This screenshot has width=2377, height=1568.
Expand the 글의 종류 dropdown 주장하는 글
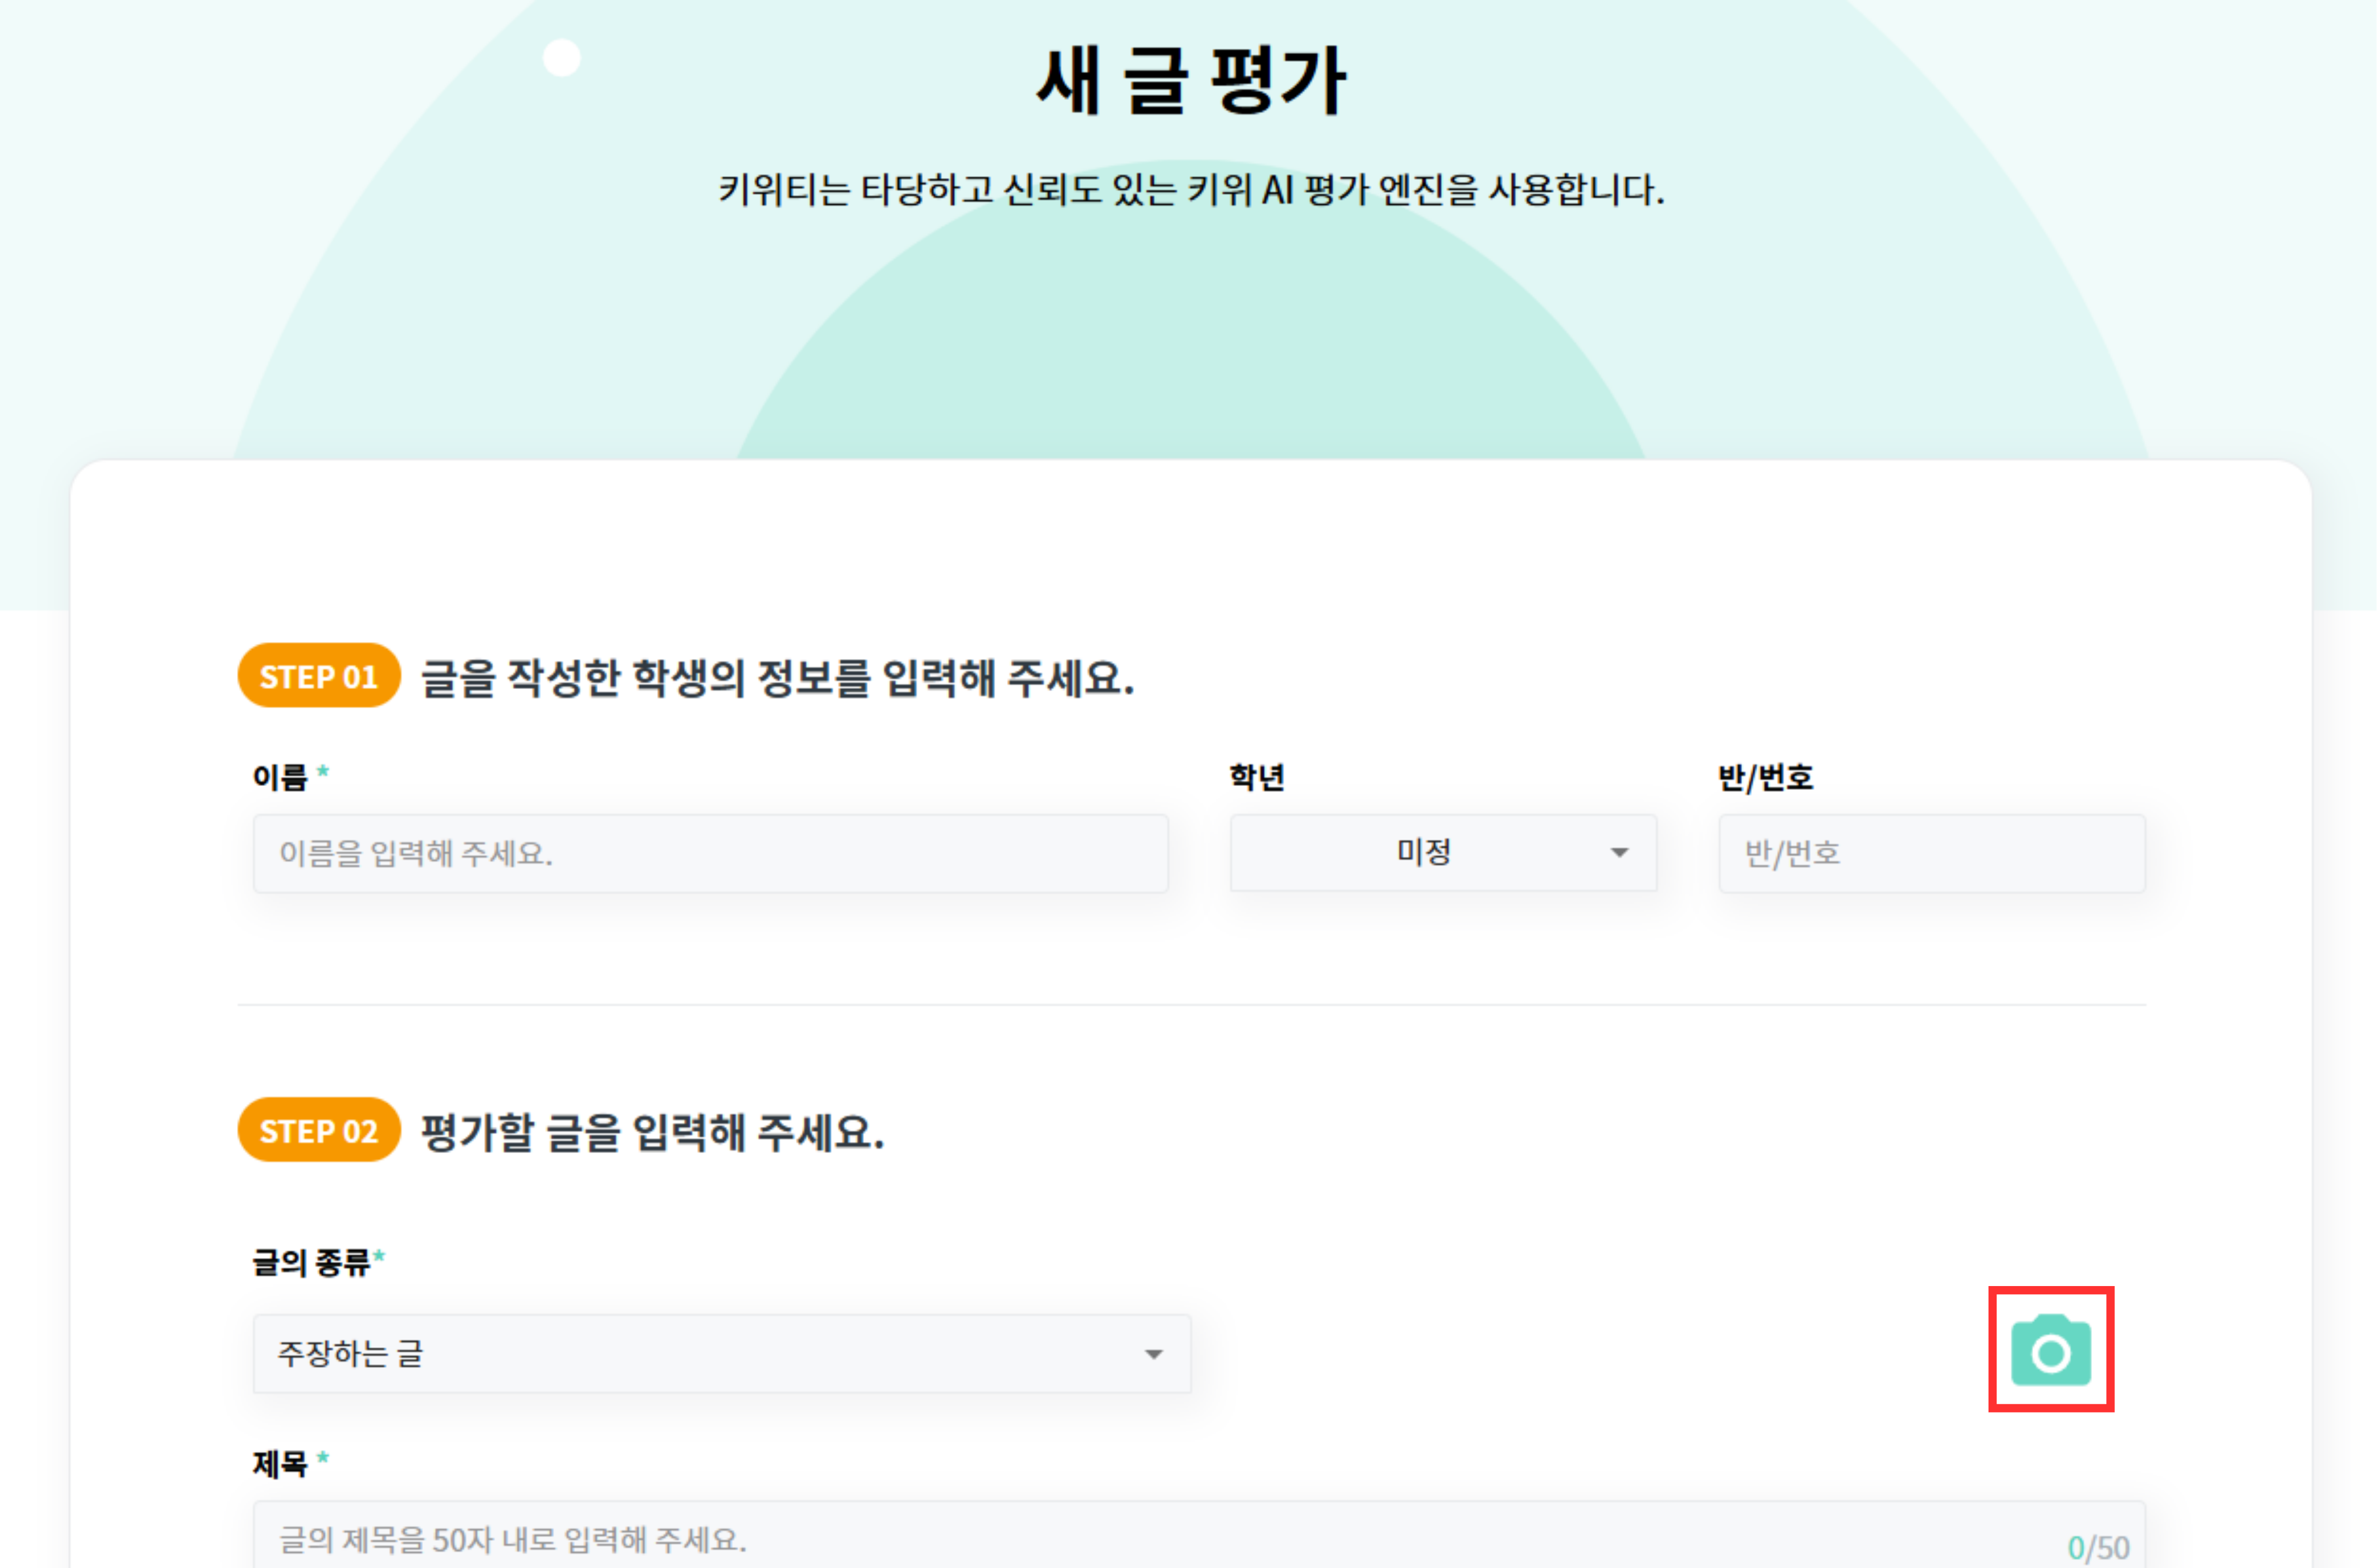pyautogui.click(x=721, y=1353)
